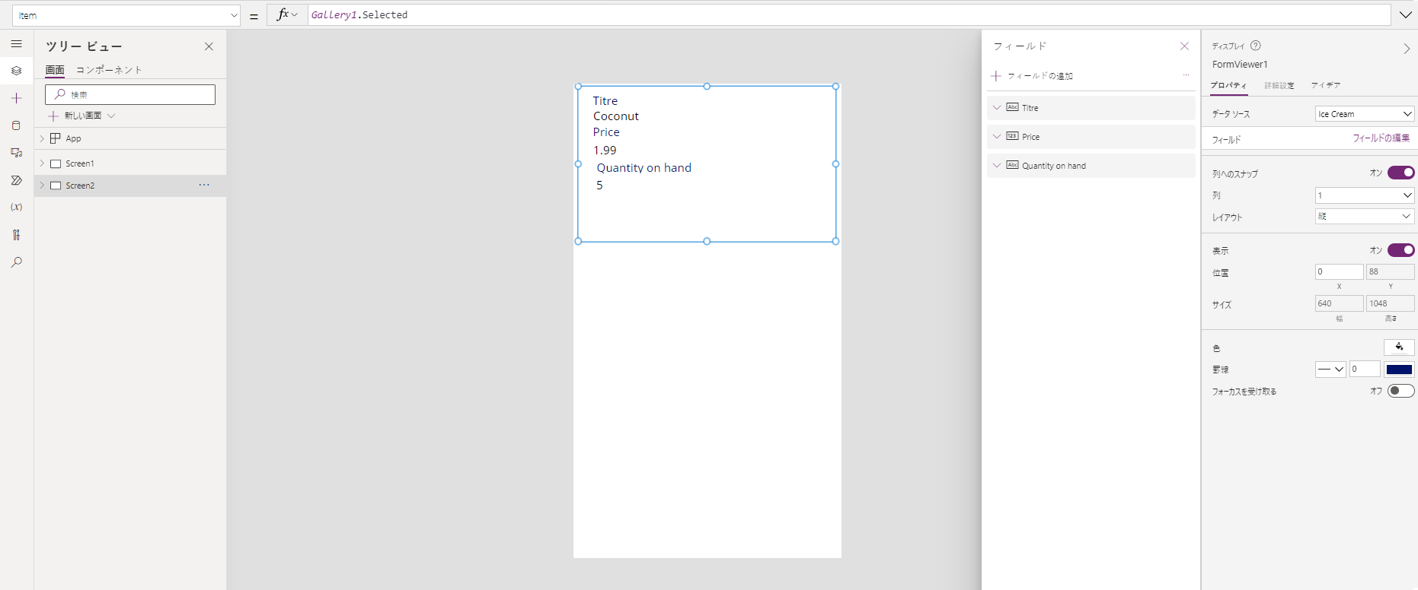Open the fill color picker
The height and width of the screenshot is (590, 1418).
pos(1399,347)
